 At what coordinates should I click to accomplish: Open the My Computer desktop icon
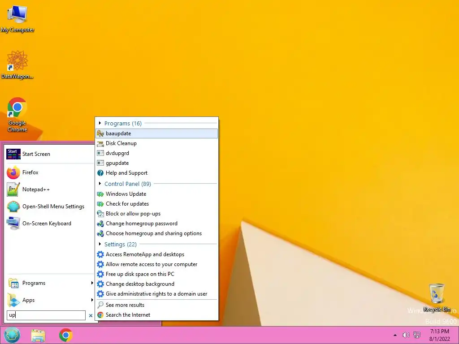coord(17,19)
